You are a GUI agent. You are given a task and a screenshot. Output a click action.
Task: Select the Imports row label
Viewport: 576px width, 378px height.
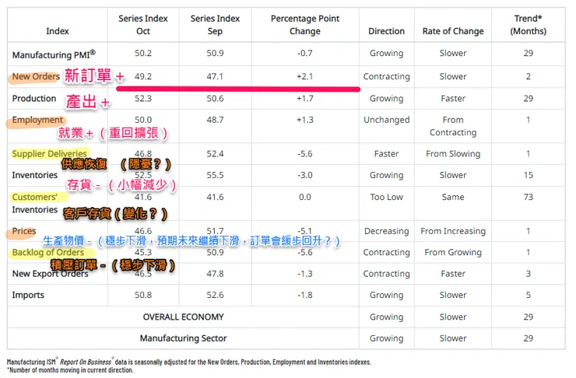tap(30, 296)
